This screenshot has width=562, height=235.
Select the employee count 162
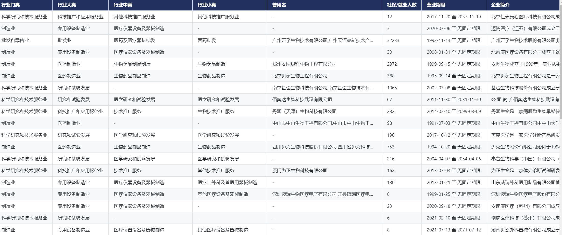pos(391,171)
